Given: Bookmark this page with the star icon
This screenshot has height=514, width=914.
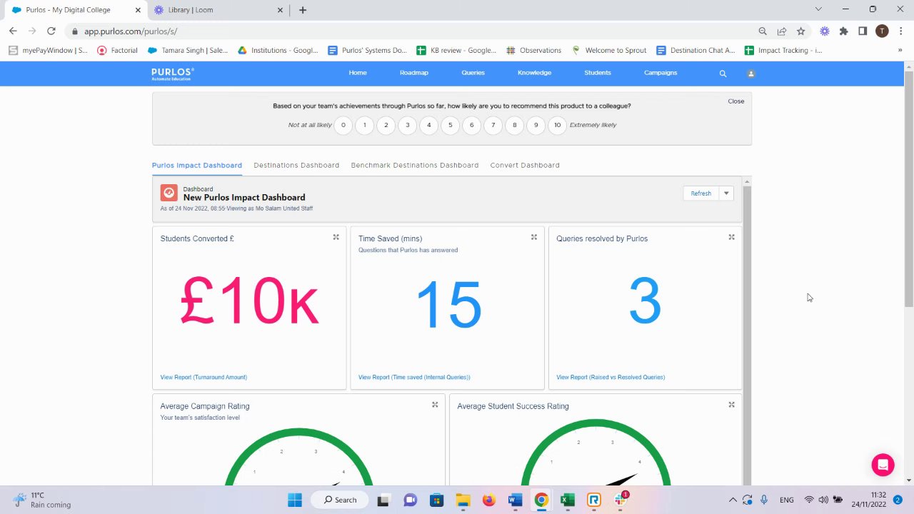Looking at the screenshot, I should [801, 31].
